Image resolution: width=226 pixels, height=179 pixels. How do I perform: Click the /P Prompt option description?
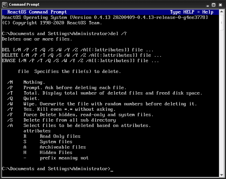tap(75, 87)
